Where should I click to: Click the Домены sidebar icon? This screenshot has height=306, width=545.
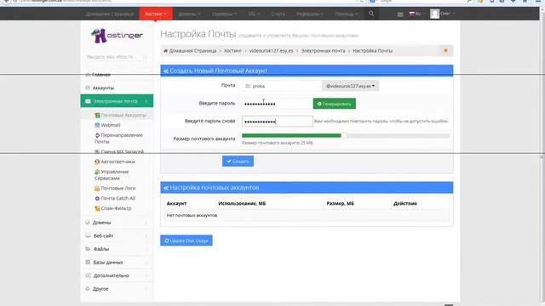(x=88, y=223)
